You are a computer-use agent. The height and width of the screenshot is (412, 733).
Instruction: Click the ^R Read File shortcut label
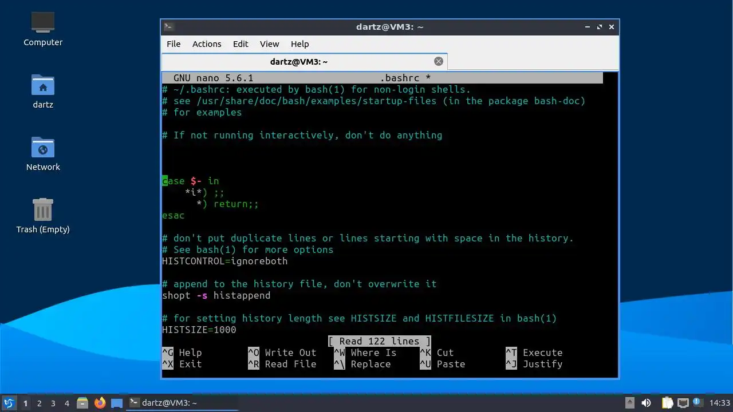[282, 364]
